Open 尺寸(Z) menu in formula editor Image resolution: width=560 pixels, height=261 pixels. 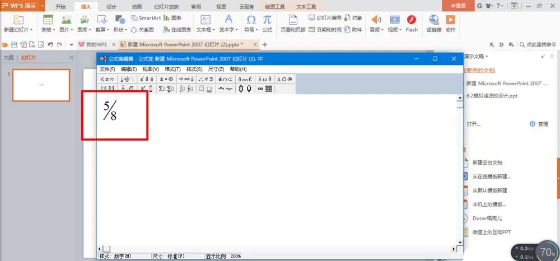[x=216, y=69]
